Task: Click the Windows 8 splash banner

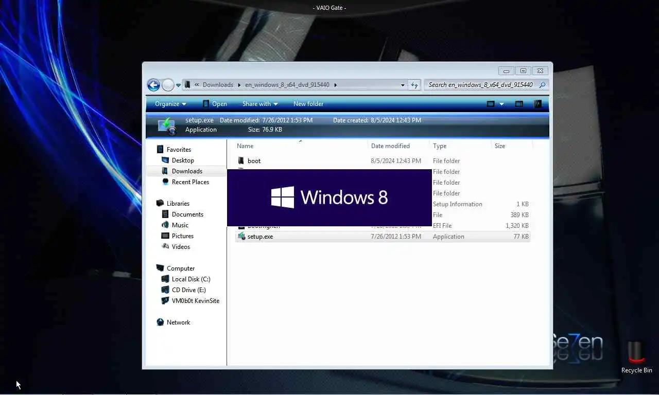Action: point(329,197)
